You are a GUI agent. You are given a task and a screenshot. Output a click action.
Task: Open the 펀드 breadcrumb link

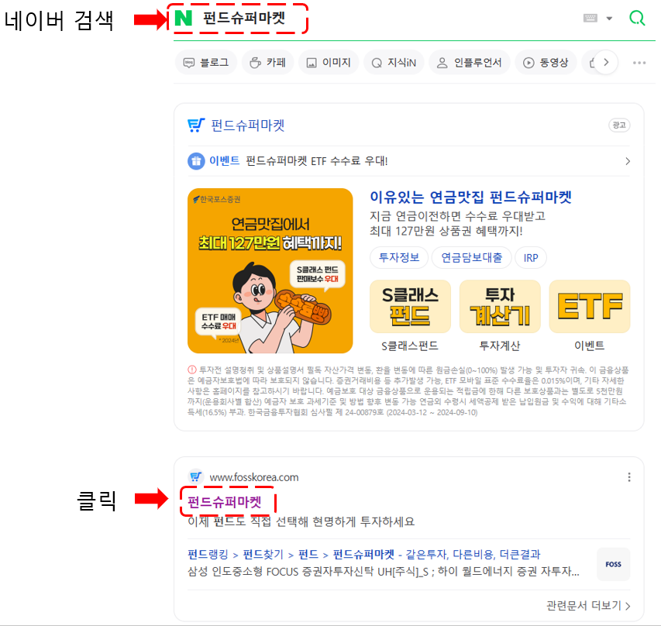[308, 554]
